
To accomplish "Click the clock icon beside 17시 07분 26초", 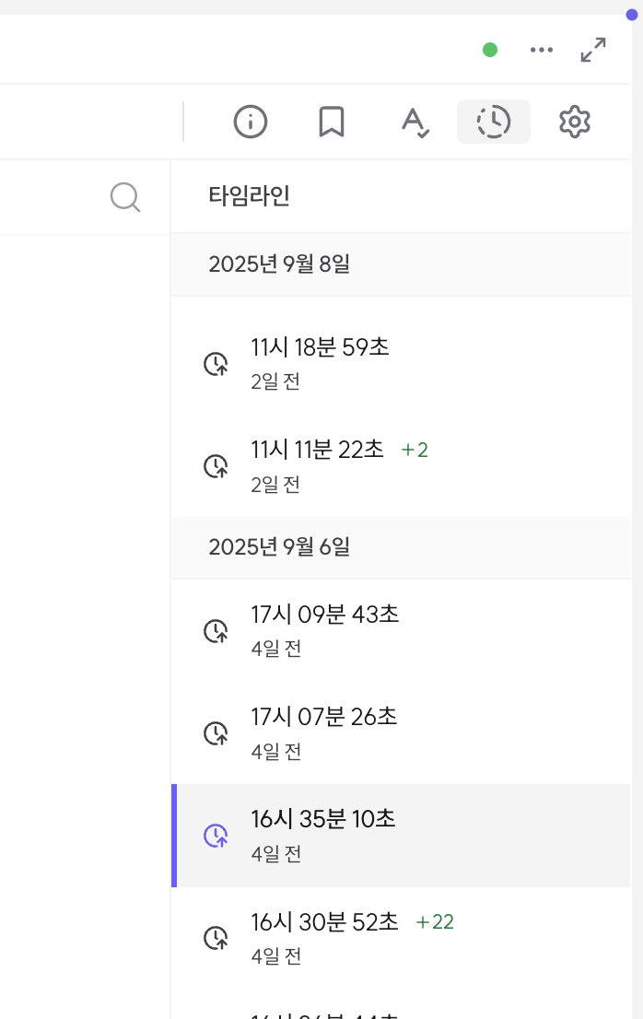I will (x=216, y=732).
